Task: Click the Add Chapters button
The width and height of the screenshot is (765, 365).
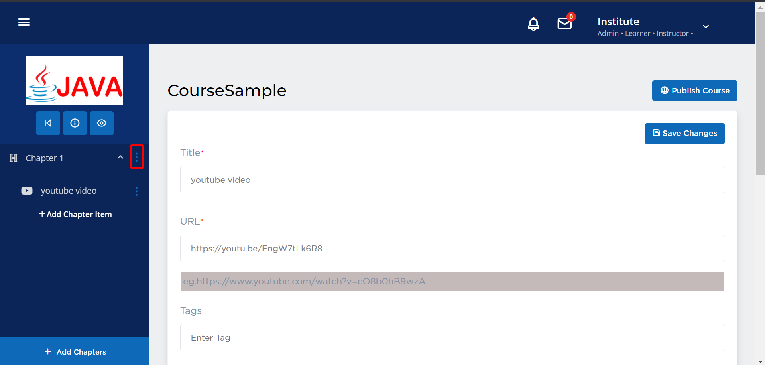Action: (x=75, y=351)
